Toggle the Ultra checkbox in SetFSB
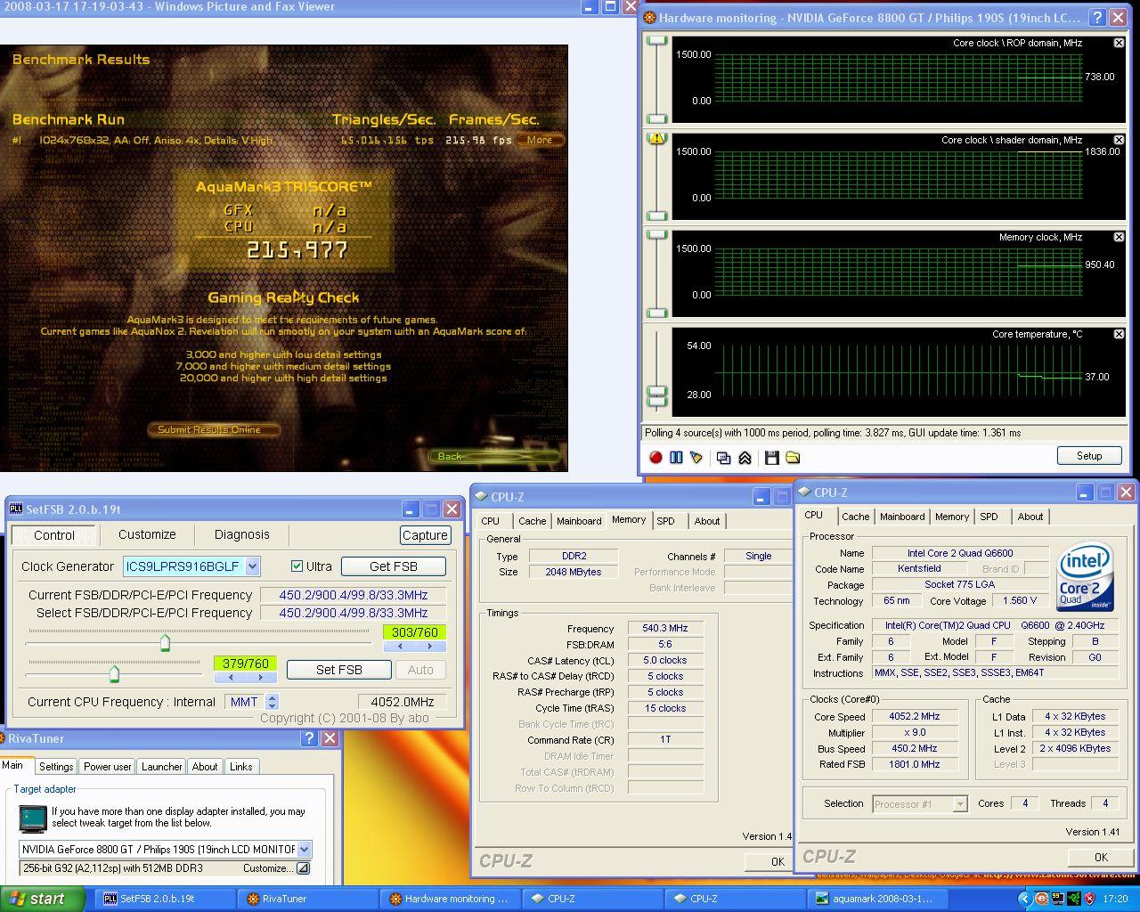Screen dimensions: 1140x912 pos(297,566)
